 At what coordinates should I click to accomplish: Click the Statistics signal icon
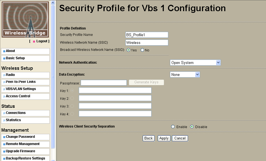tap(4, 120)
